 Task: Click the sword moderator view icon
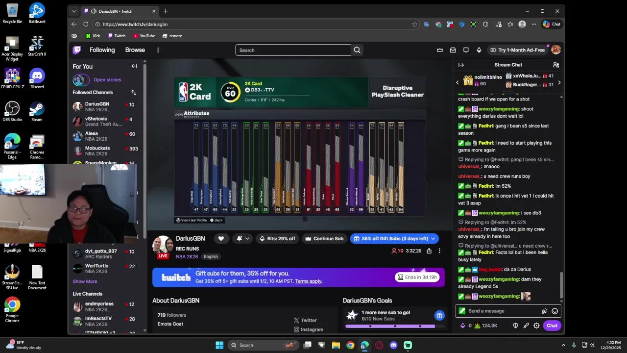(x=526, y=326)
